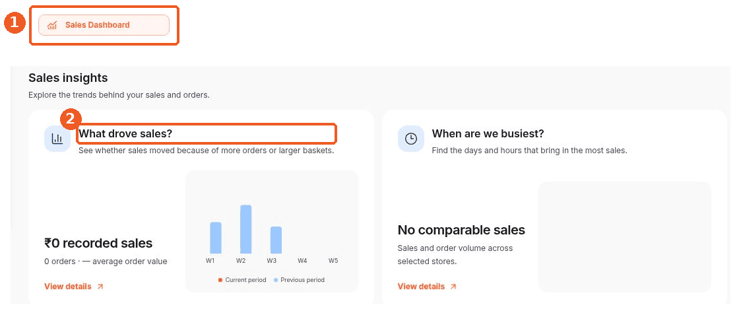Click the 'No comparable sales' heading
Image resolution: width=741 pixels, height=317 pixels.
(x=461, y=230)
